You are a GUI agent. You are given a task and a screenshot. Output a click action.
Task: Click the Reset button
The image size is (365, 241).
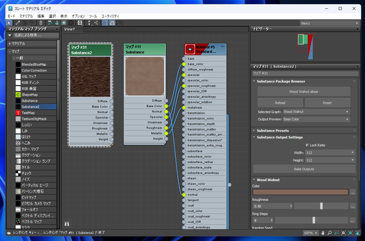click(327, 103)
